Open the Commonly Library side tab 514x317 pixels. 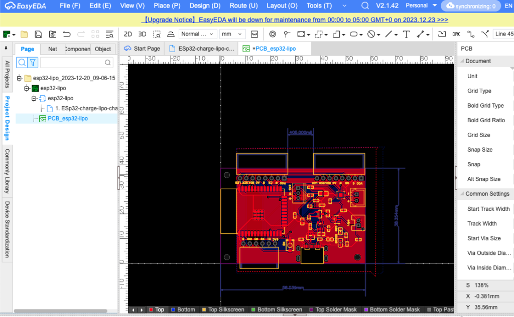pos(7,171)
